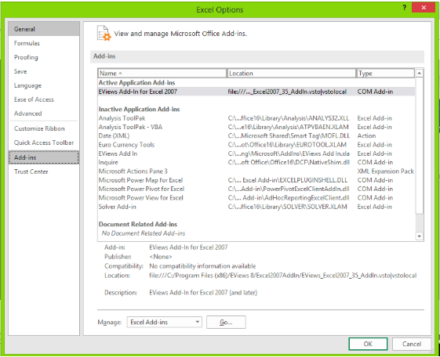Image resolution: width=440 pixels, height=357 pixels.
Task: Go to the Save options category
Action: (x=44, y=71)
